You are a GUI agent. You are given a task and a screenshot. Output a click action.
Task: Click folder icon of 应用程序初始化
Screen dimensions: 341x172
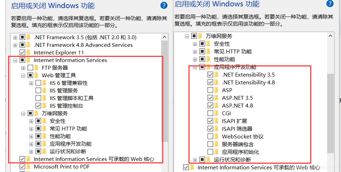[x=217, y=152]
